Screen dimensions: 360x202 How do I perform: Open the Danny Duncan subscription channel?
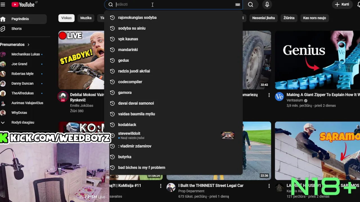23,83
